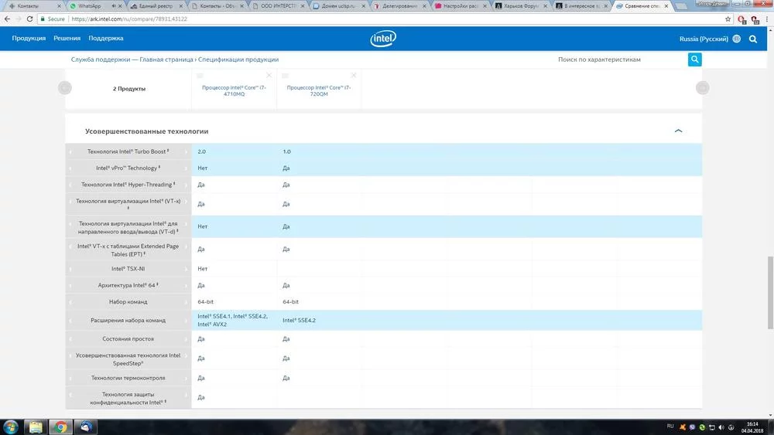Switch to the WhatsApp browser tab
Screen dimensions: 774x435
(x=89, y=5)
